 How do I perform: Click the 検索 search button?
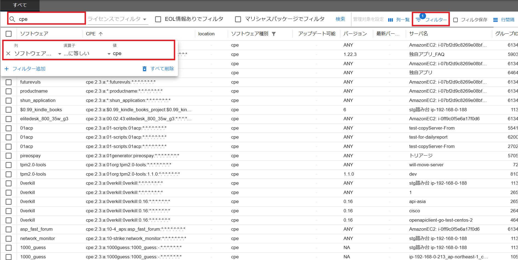click(340, 19)
